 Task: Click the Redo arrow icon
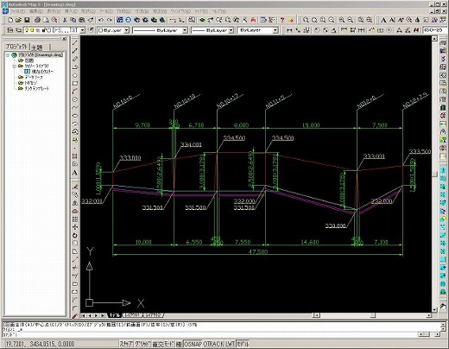110,20
